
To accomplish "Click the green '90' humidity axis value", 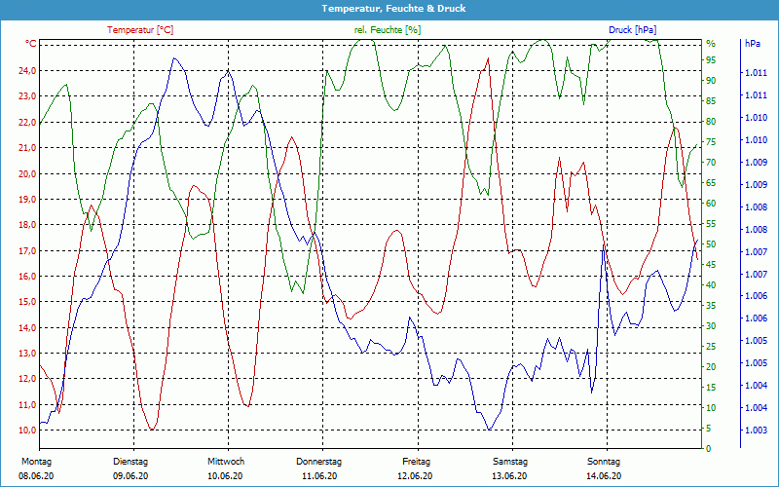I will point(711,81).
